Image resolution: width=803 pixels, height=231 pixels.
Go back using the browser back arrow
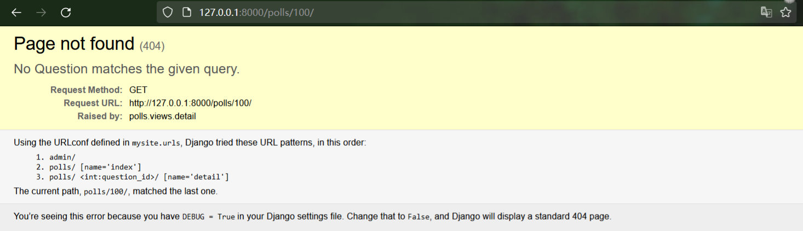(x=16, y=12)
